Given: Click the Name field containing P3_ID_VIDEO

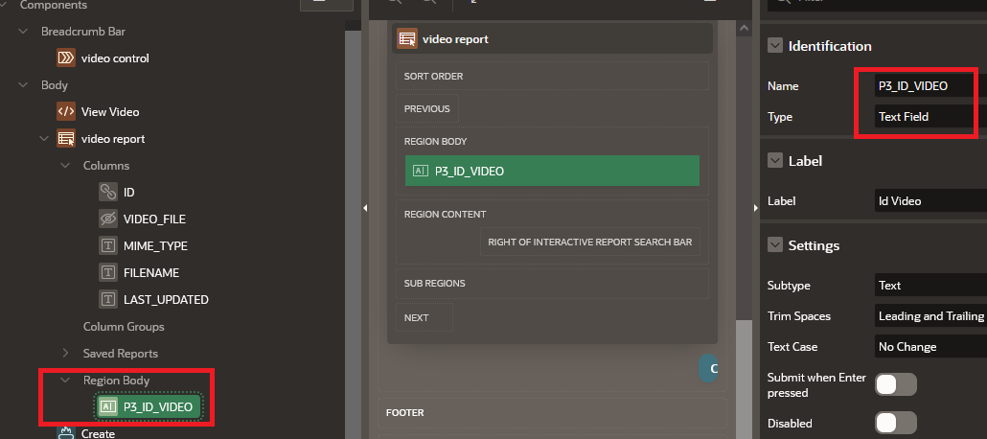Looking at the screenshot, I should point(930,85).
